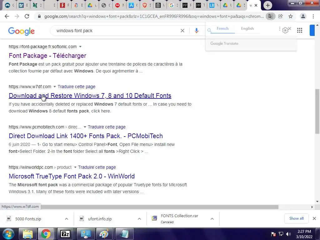This screenshot has width=320, height=240.
Task: Click the Chrome taskbar icon
Action: click(x=46, y=234)
